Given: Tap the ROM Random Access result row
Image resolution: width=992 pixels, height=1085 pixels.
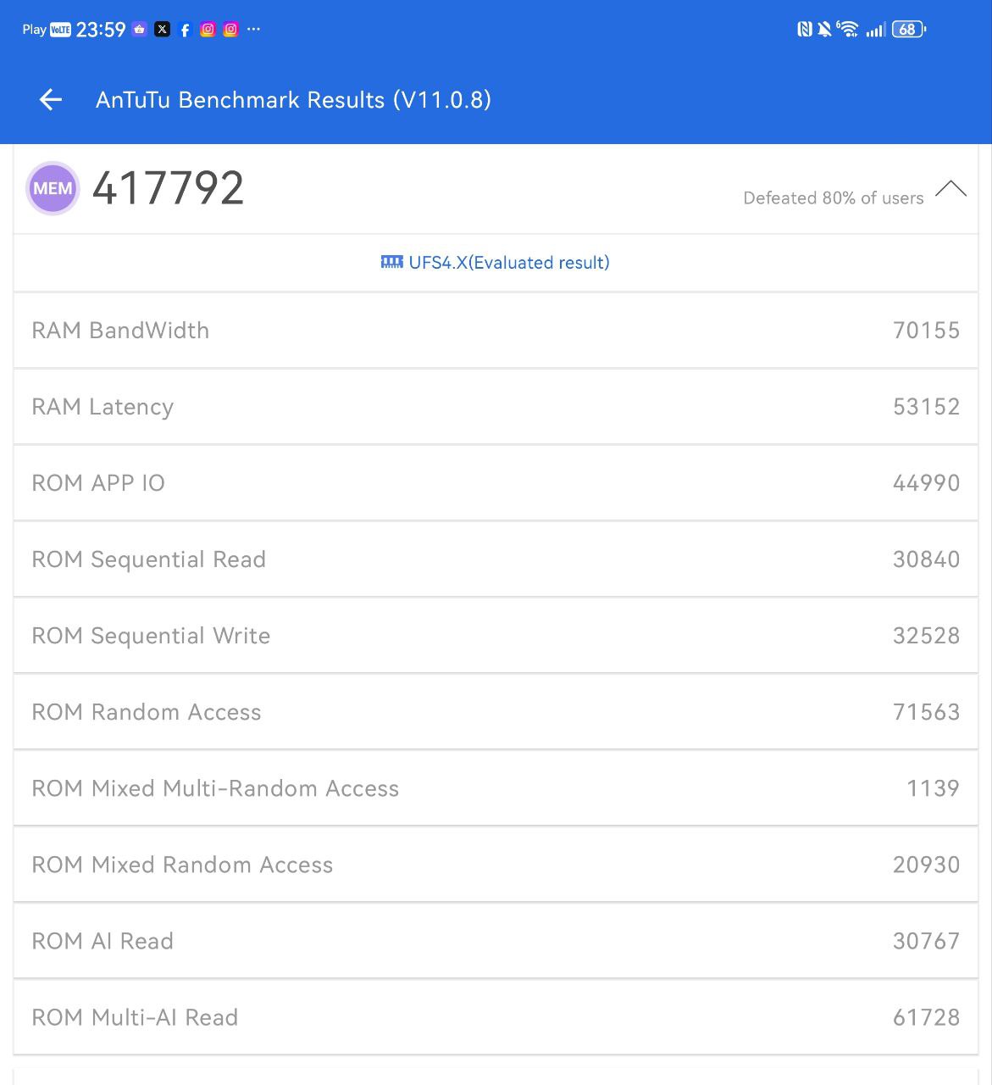Looking at the screenshot, I should point(496,712).
